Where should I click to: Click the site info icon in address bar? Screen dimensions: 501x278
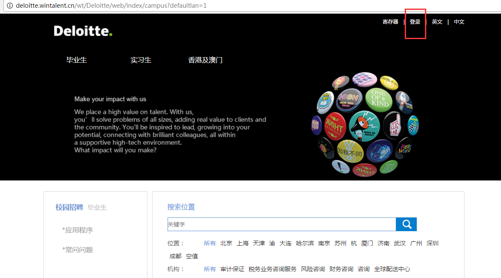pos(10,6)
